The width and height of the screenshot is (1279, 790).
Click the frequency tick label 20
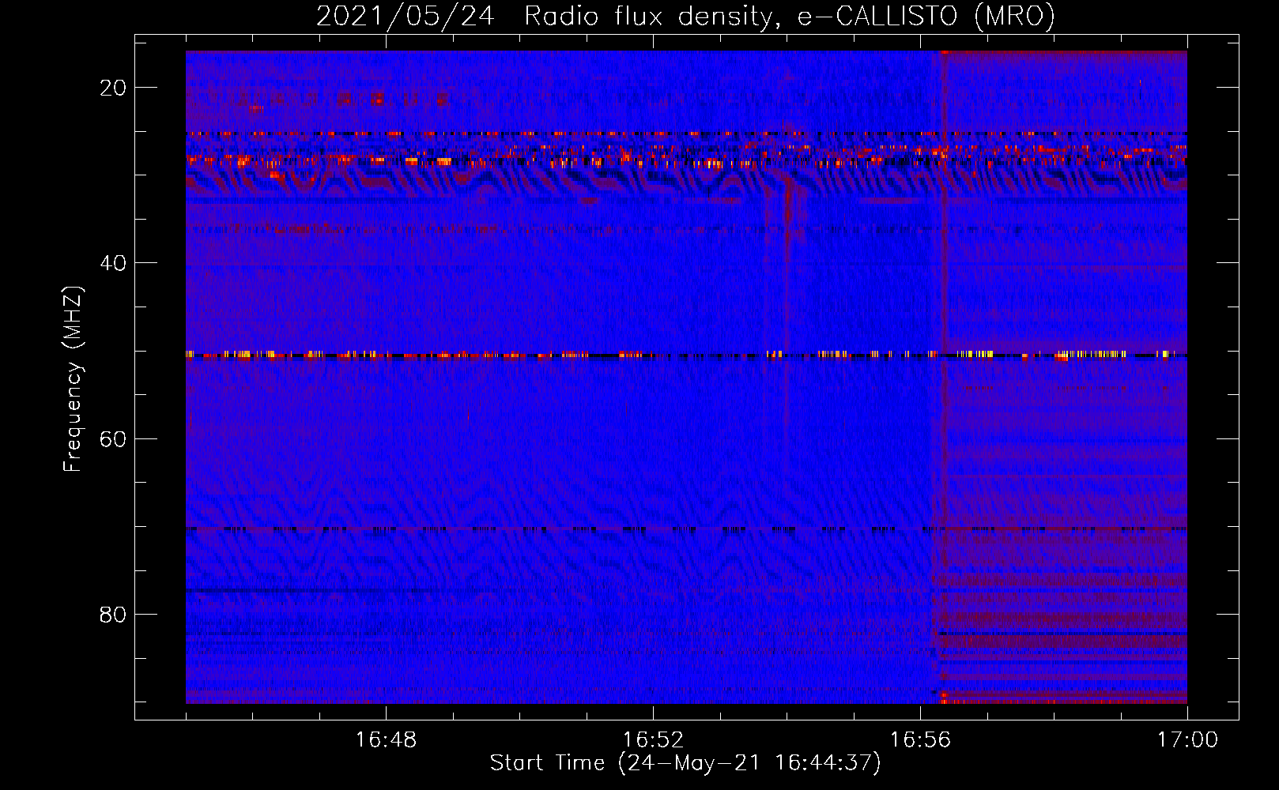[x=113, y=88]
